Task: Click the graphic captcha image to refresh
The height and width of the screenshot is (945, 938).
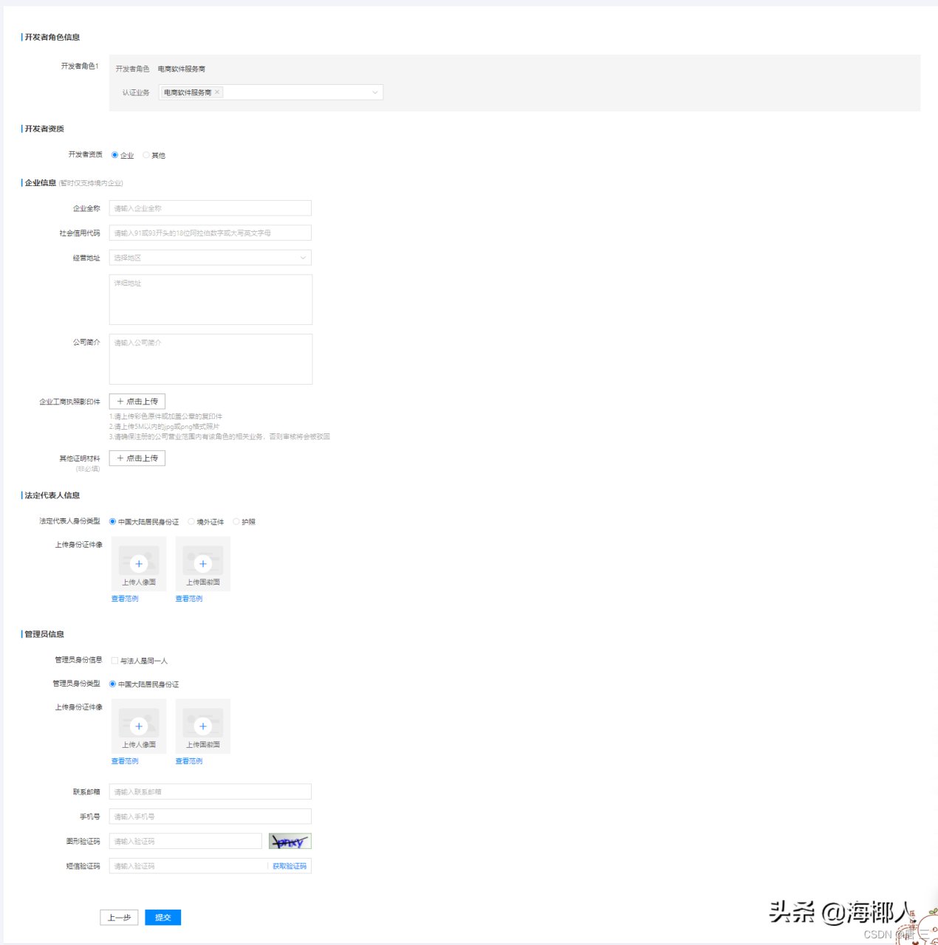Action: (290, 840)
